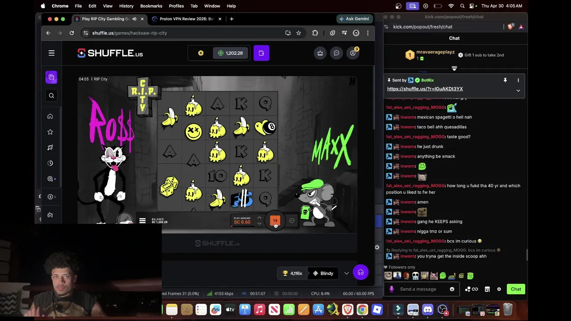Open emoji picker in chat input
This screenshot has height=321, width=571.
pos(452,289)
